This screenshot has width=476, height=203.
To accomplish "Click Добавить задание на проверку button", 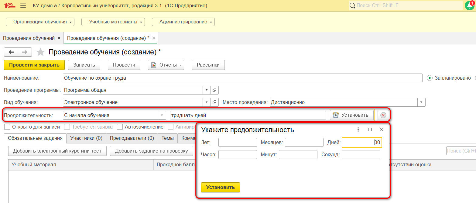I will 151,151.
